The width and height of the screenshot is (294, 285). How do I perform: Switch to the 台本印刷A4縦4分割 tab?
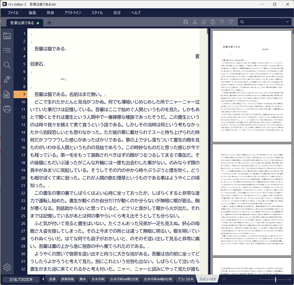[158, 279]
